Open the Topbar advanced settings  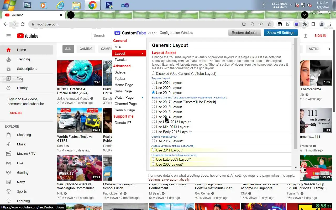pos(129,78)
